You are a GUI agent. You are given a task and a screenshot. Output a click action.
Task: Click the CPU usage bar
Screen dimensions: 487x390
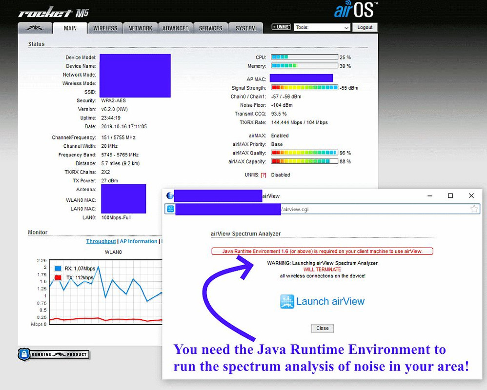(304, 57)
